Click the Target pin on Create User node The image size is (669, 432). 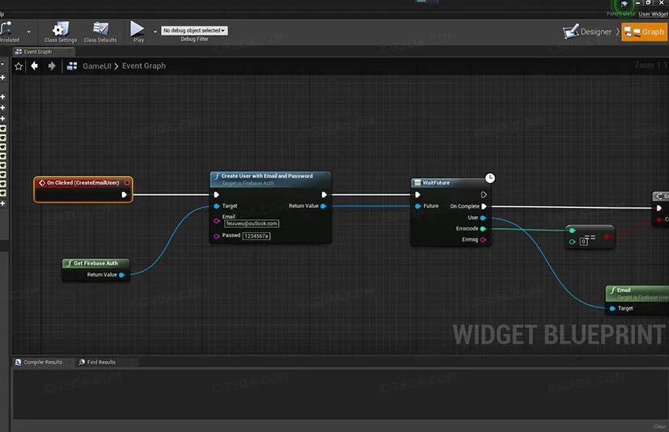click(x=217, y=206)
